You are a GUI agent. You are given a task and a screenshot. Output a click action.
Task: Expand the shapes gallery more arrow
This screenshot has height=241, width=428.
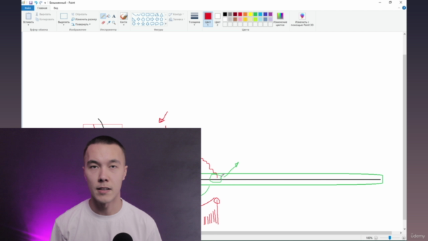165,24
